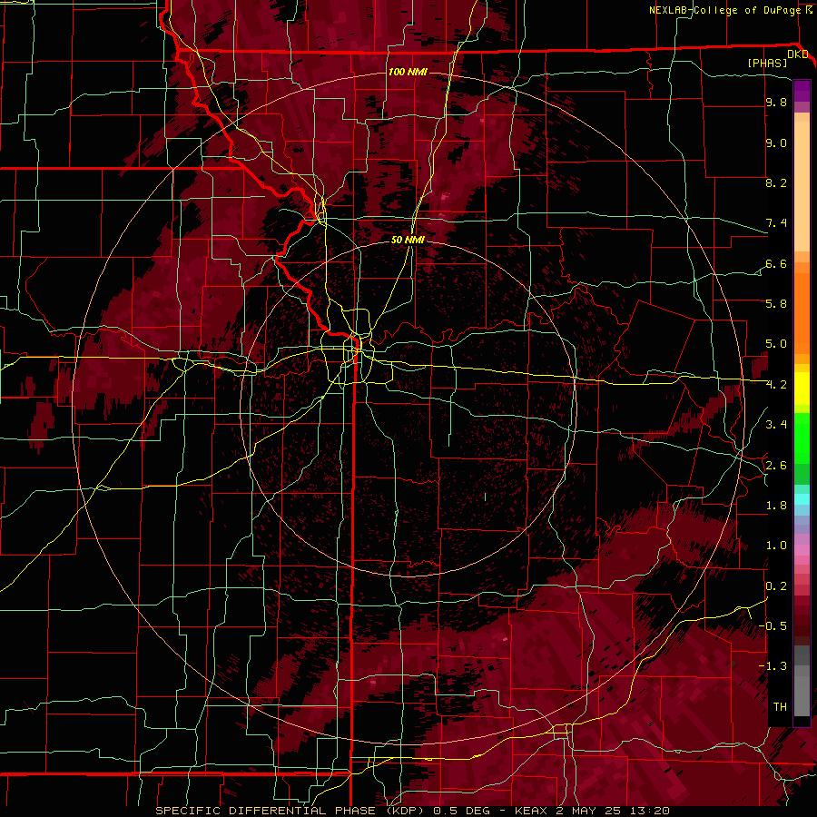Click the 3.4 value on the color scale
817x817 pixels.
776,425
